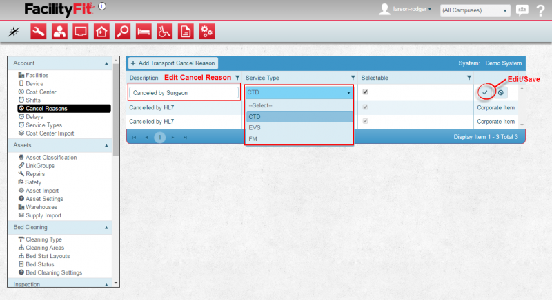Go to Cleaning Areas in sidebar
Viewport: 552px width, 300px height.
coord(47,248)
